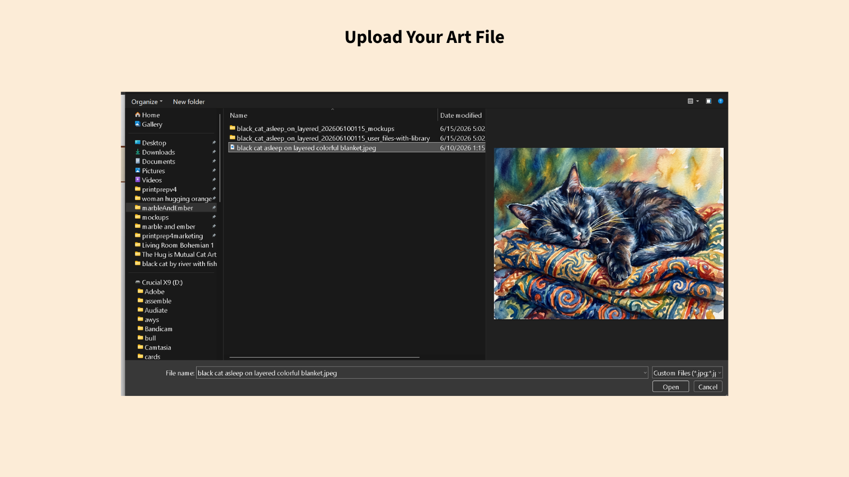Image resolution: width=849 pixels, height=477 pixels.
Task: Open the Documents folder
Action: 158,162
